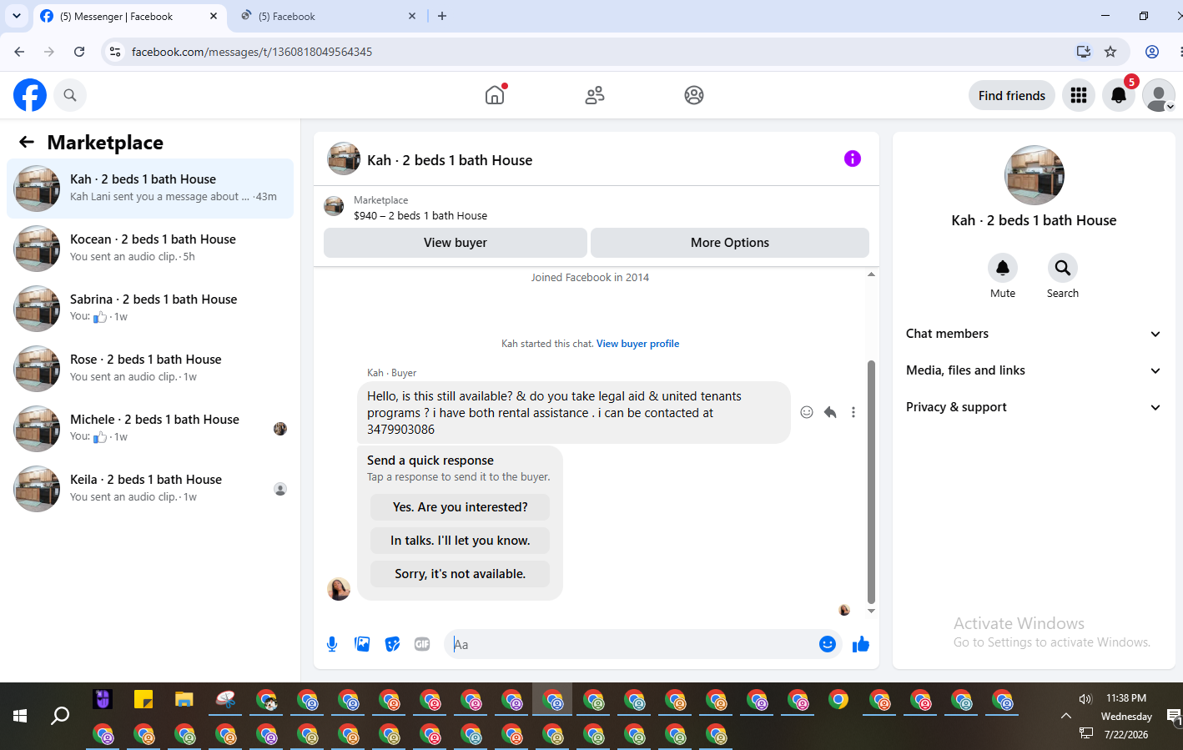Open the Notifications bell
The width and height of the screenshot is (1183, 750).
1119,95
